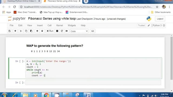Click the pencil edit mode icon
This screenshot has height=97, width=173.
tap(149, 25)
